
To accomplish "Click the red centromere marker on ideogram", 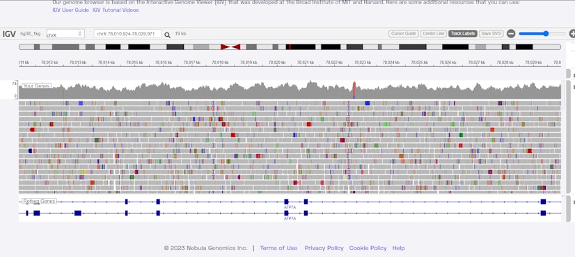I will (230, 47).
